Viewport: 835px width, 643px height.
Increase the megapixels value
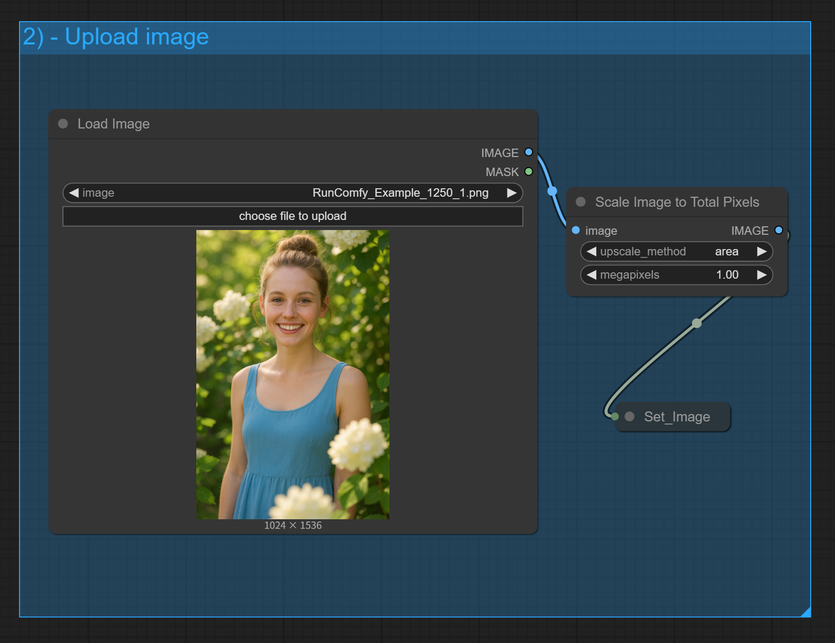click(x=762, y=275)
